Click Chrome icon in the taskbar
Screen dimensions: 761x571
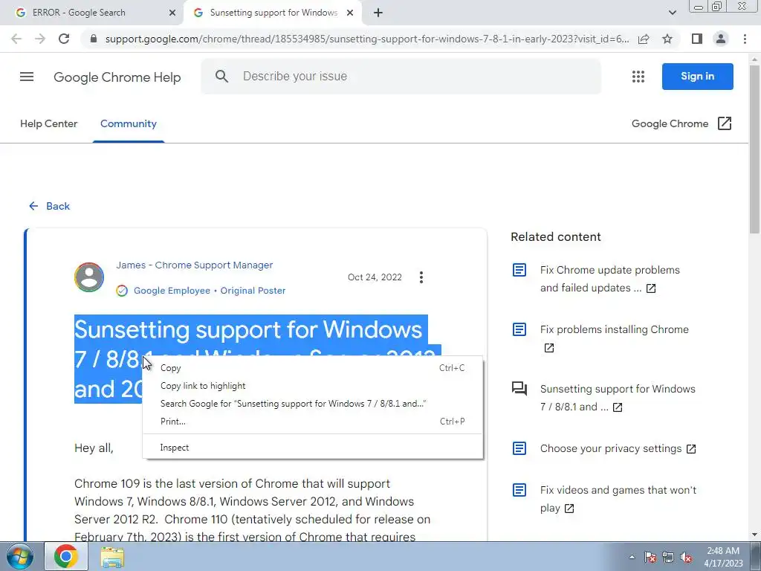[x=66, y=556]
